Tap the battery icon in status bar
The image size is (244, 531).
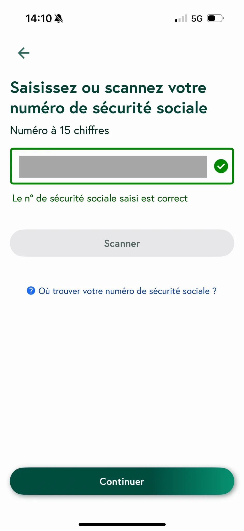click(x=215, y=18)
